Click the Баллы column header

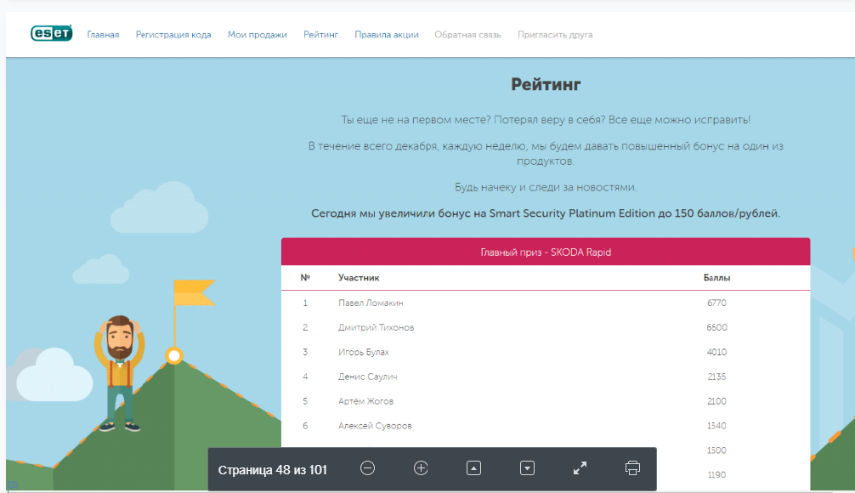(716, 278)
